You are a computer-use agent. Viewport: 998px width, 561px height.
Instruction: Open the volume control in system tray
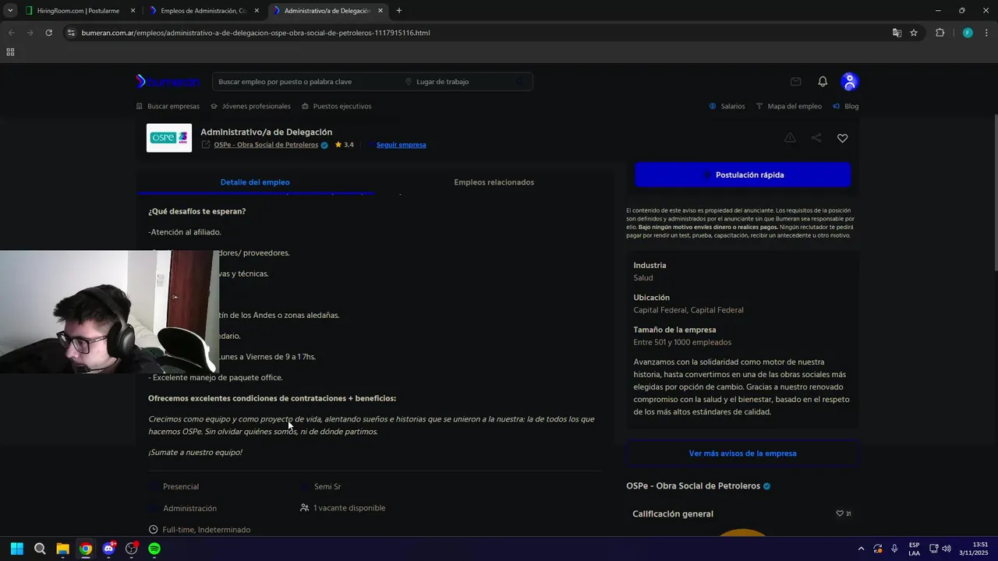pyautogui.click(x=947, y=549)
